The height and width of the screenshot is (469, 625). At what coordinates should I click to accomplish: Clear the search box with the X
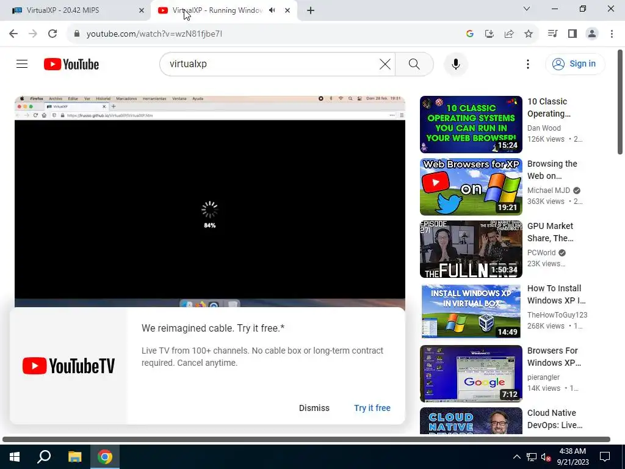pyautogui.click(x=385, y=64)
